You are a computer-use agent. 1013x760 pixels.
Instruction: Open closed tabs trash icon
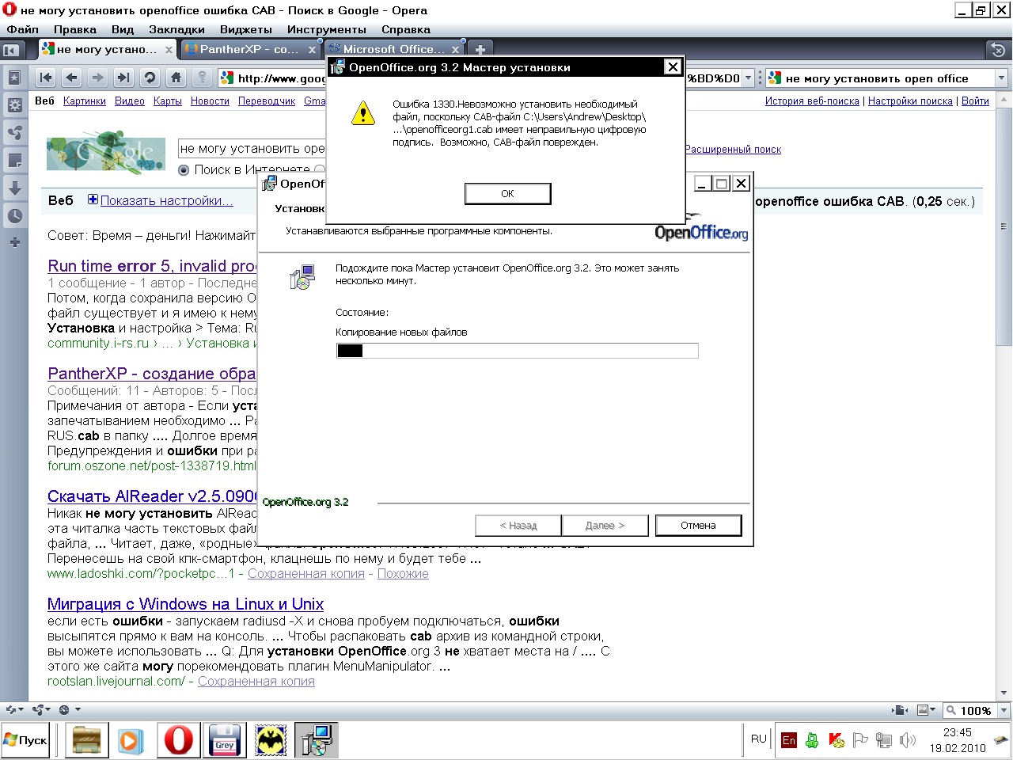997,50
